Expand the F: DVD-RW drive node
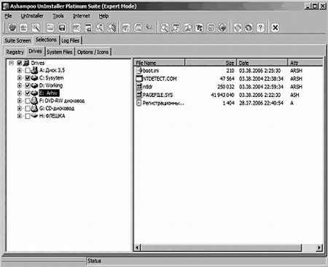This screenshot has height=267, width=328. [20, 101]
